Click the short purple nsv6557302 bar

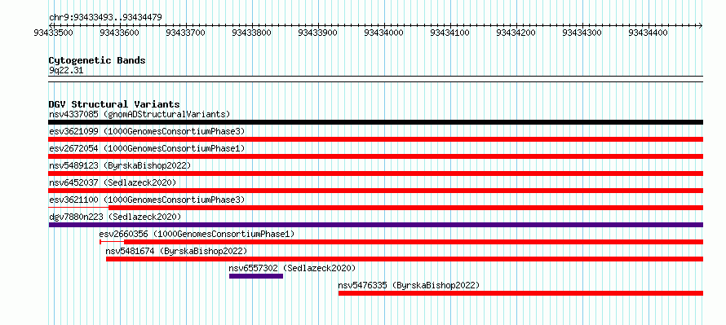click(256, 276)
